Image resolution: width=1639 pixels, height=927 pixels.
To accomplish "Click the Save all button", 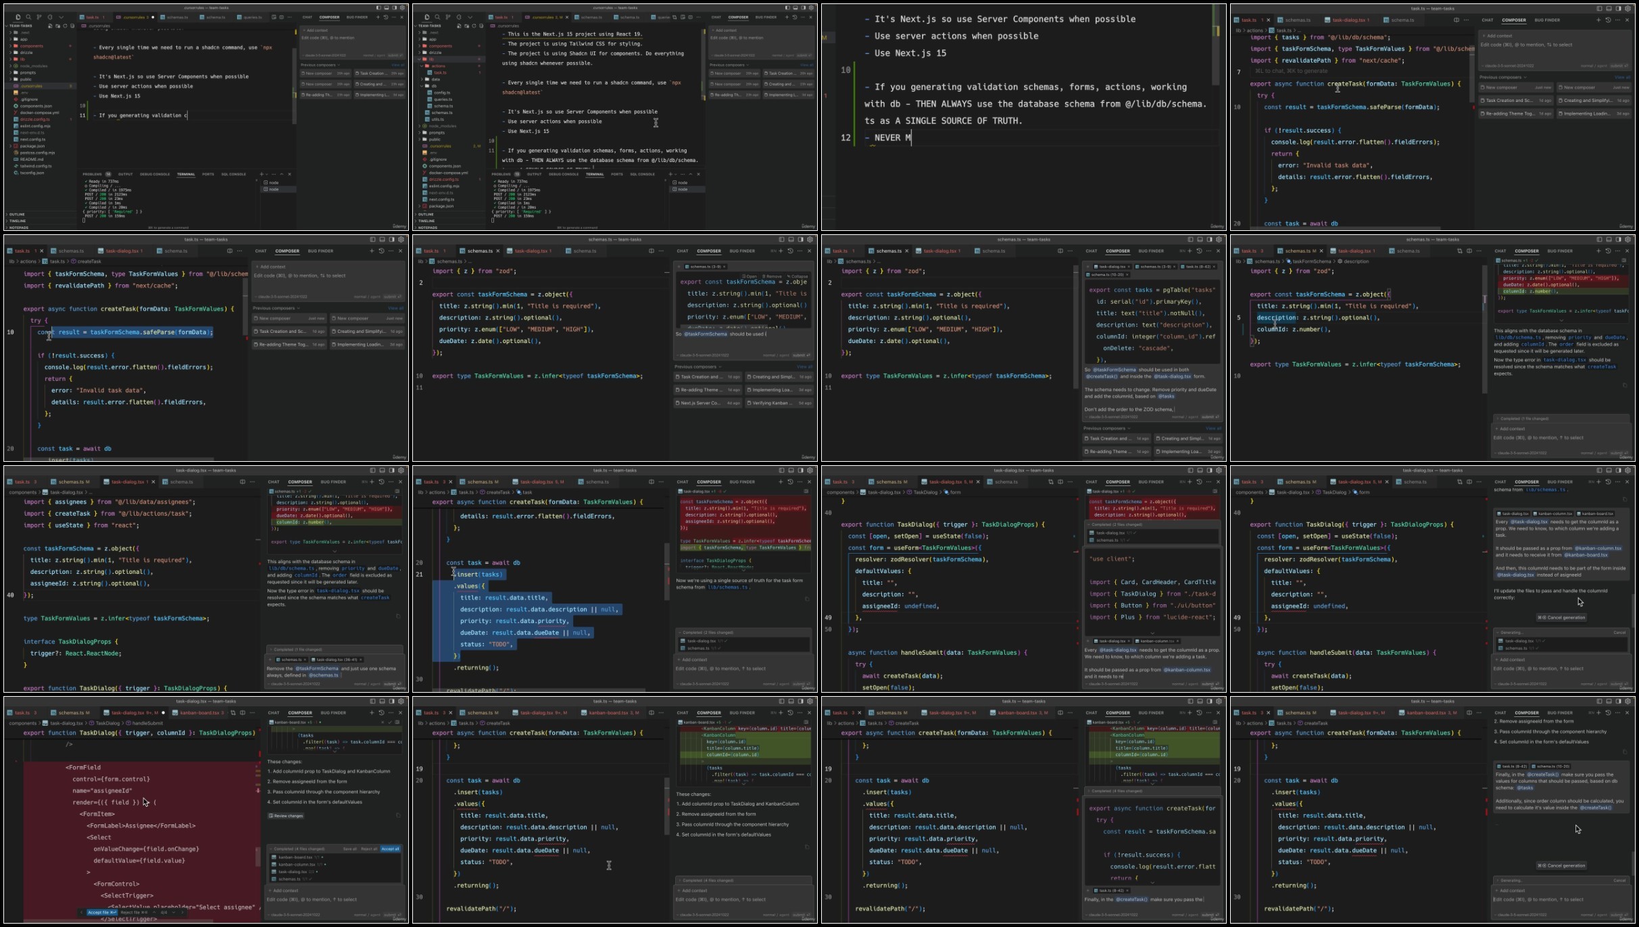I will [x=349, y=849].
